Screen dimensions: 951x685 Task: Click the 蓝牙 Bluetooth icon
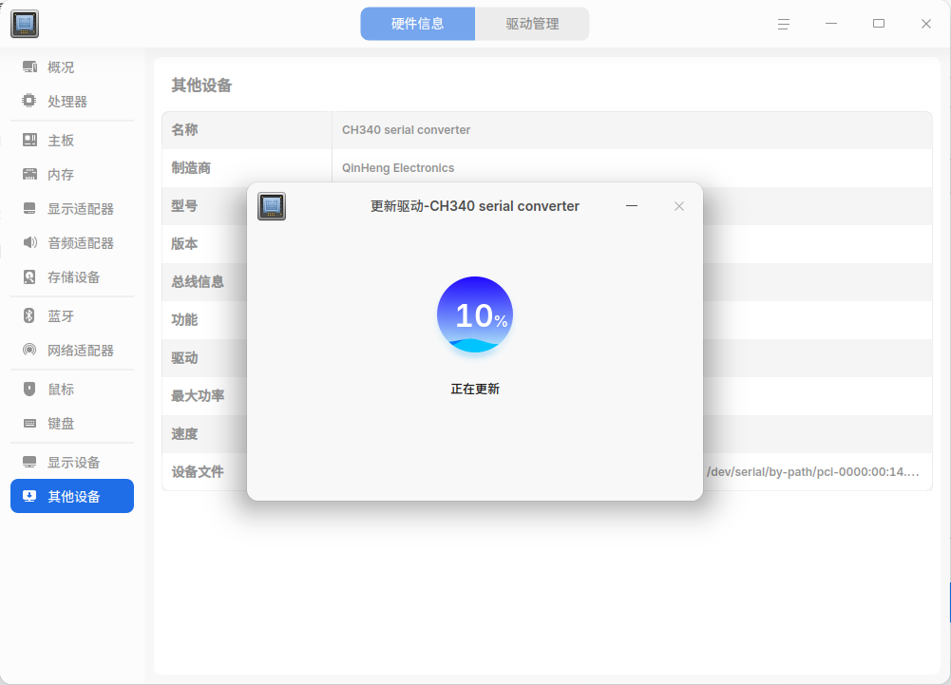pos(29,315)
